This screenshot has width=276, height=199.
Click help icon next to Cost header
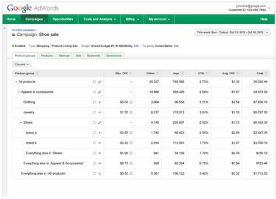pyautogui.click(x=266, y=74)
